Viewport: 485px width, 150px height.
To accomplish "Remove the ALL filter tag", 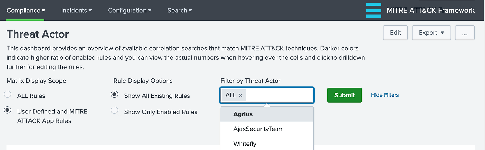I will (241, 95).
